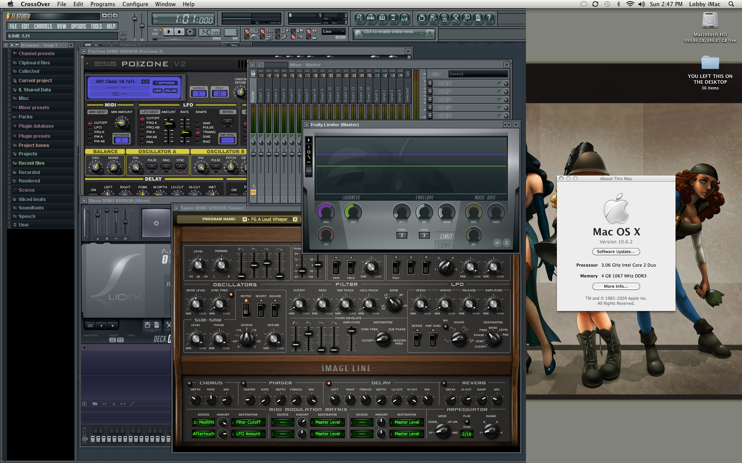Toggle ON button in PoiZone DELAY section
Viewport: 742px width, 463px height.
[x=92, y=193]
